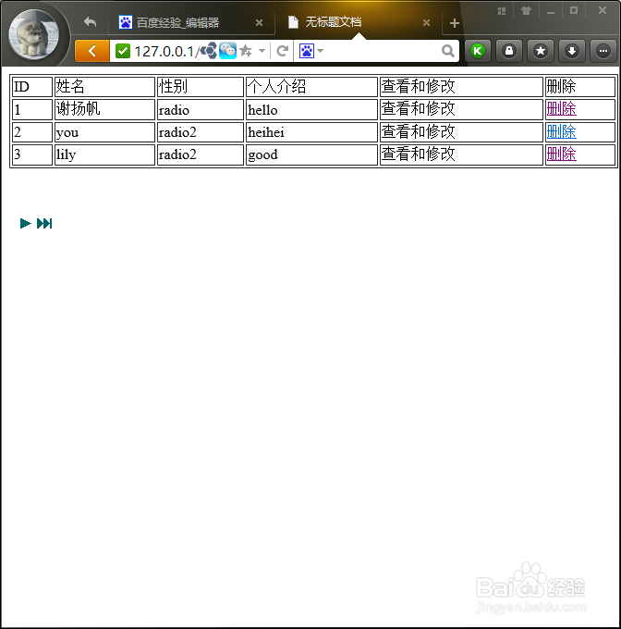Click the green security check icon

pyautogui.click(x=123, y=51)
